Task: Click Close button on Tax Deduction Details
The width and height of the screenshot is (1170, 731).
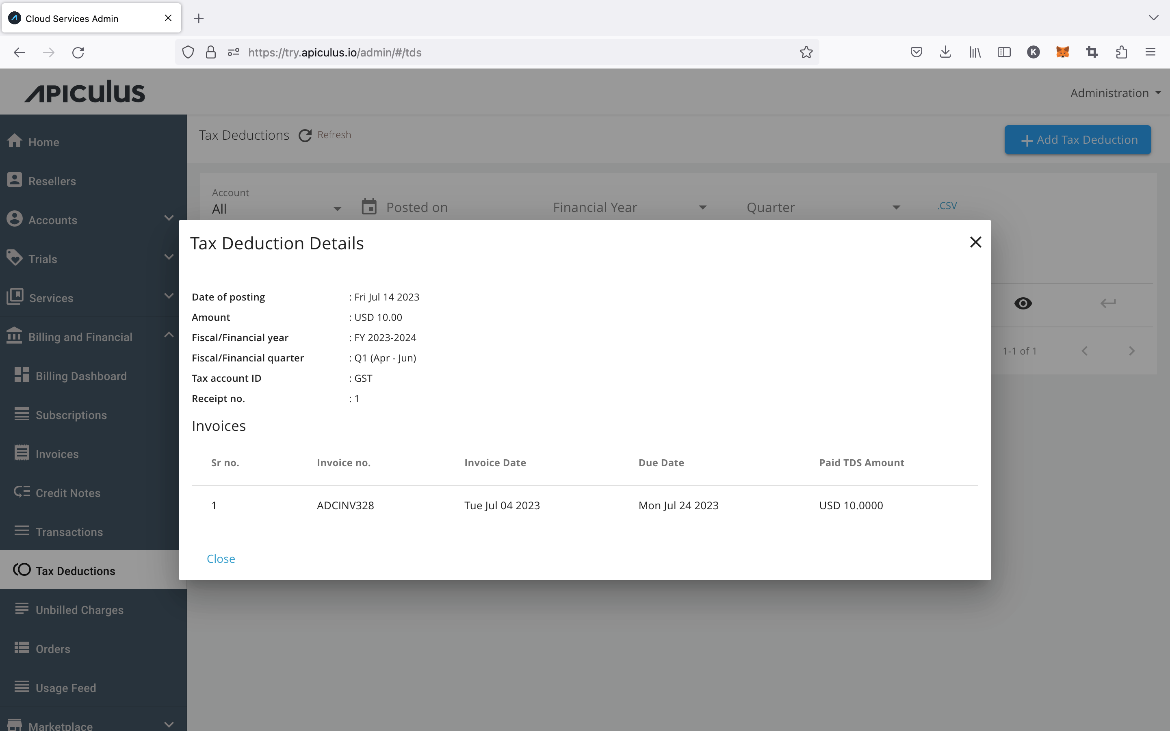Action: (x=221, y=558)
